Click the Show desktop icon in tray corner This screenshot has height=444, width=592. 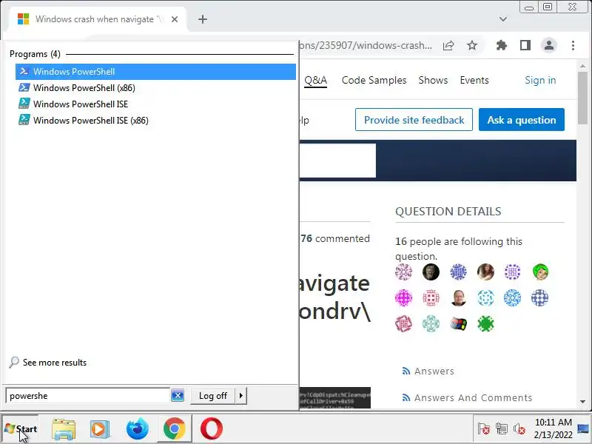point(583,429)
